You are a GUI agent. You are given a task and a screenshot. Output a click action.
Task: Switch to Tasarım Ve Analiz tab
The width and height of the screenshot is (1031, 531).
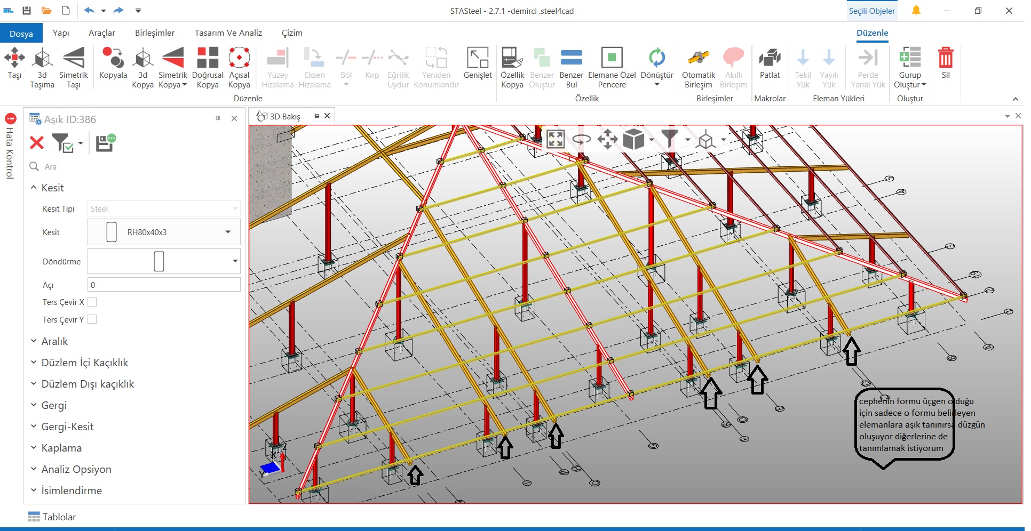[x=228, y=33]
